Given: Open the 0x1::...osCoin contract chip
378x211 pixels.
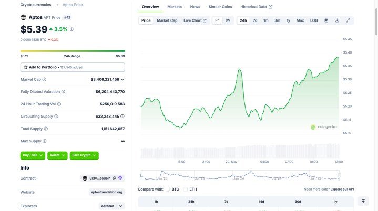Looking at the screenshot, I should click(x=102, y=178).
